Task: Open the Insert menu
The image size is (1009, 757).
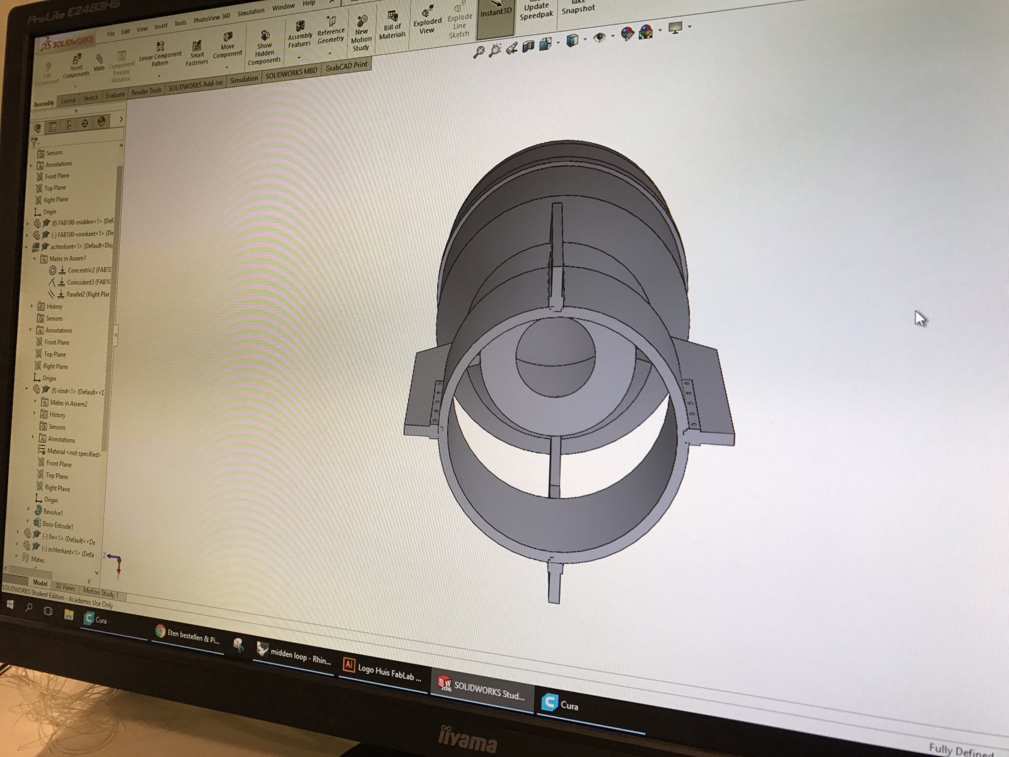Action: point(161,26)
